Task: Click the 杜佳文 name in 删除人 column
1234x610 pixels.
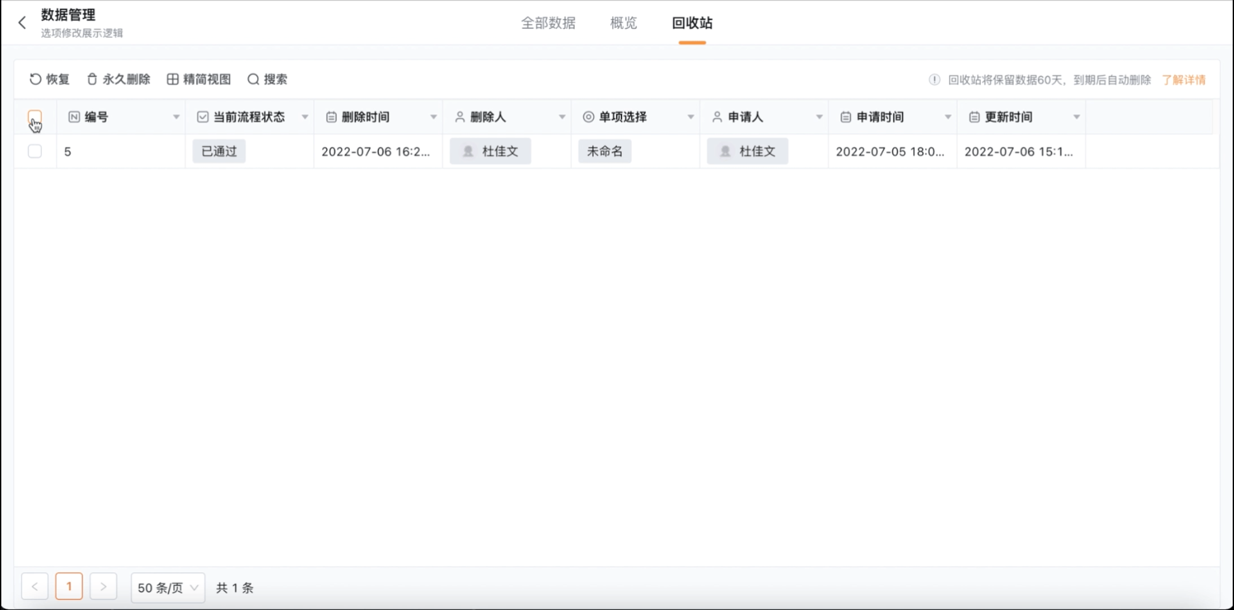Action: (x=500, y=151)
